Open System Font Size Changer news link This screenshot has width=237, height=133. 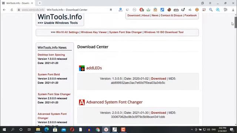coord(54,94)
